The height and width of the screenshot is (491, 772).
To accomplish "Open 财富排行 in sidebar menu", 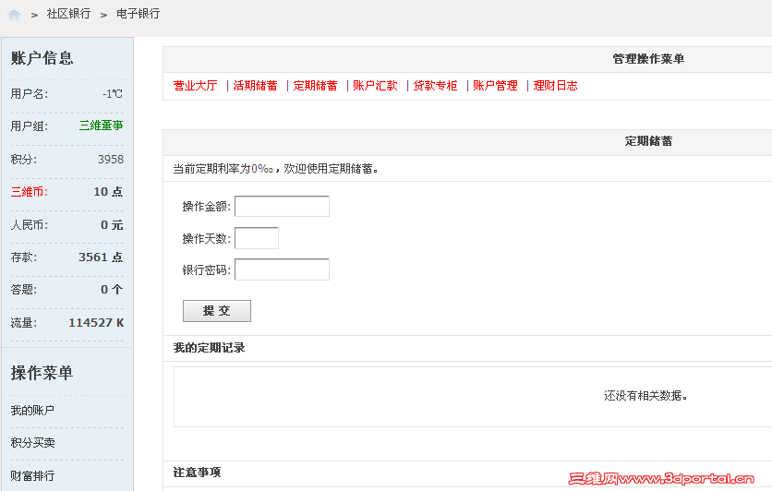I will 32,475.
